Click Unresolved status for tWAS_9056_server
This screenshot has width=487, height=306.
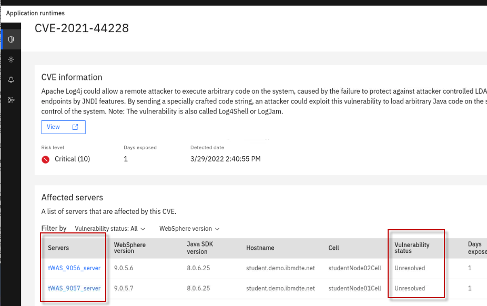click(x=410, y=268)
